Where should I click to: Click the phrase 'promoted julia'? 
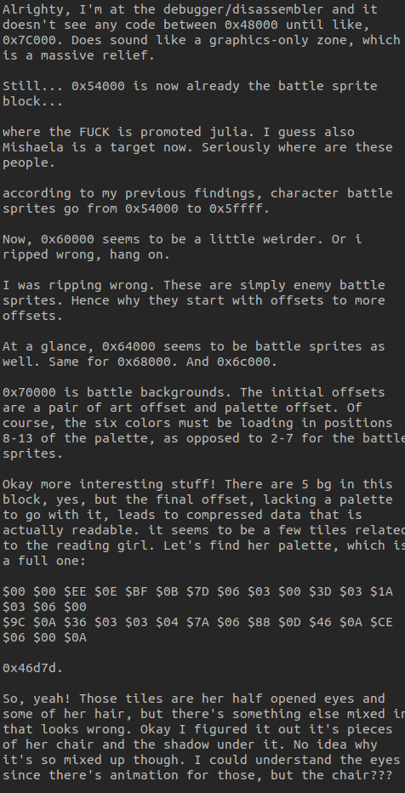[194, 132]
